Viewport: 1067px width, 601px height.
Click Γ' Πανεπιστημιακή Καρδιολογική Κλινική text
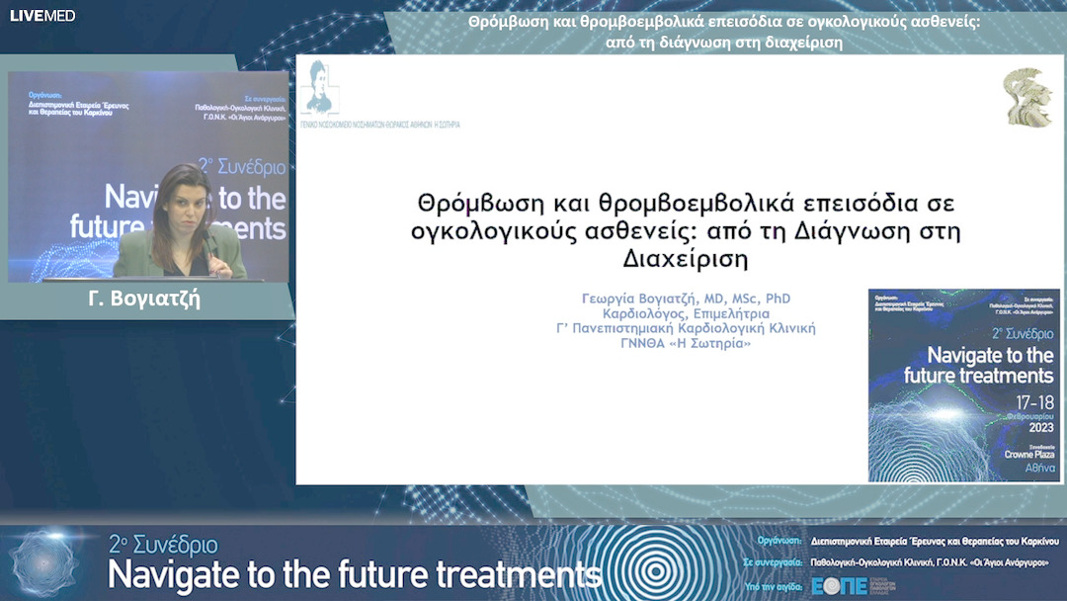687,328
